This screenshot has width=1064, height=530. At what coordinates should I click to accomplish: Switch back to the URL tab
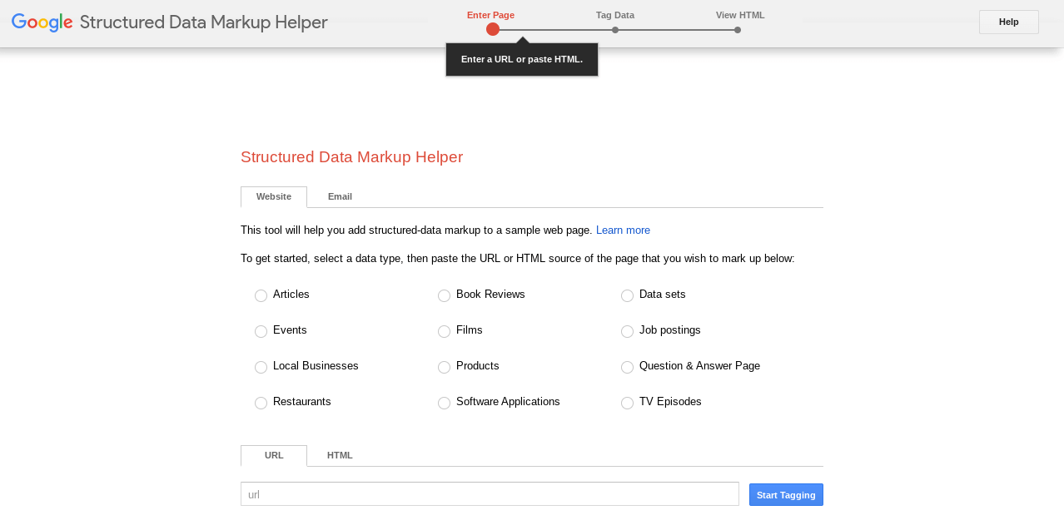coord(273,455)
